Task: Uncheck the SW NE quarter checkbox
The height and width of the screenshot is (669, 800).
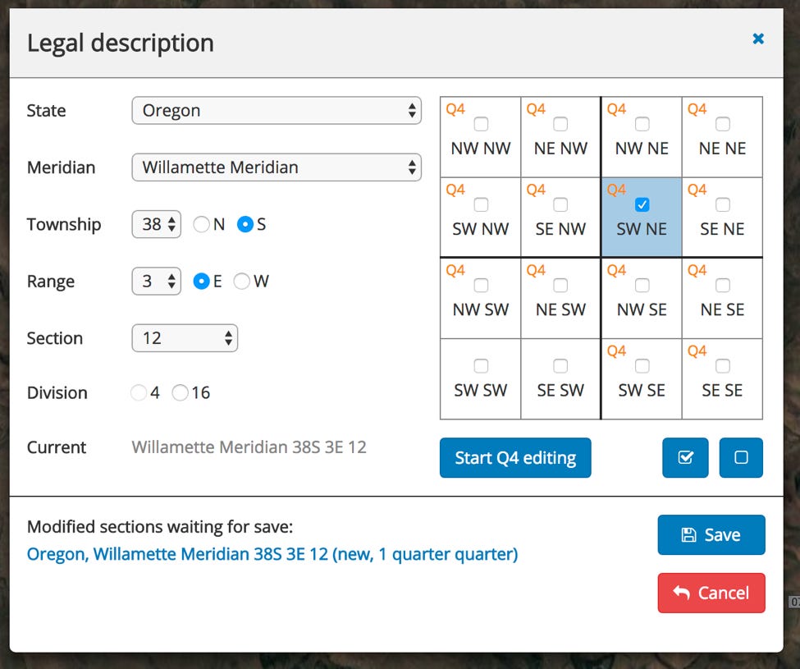Action: click(642, 204)
